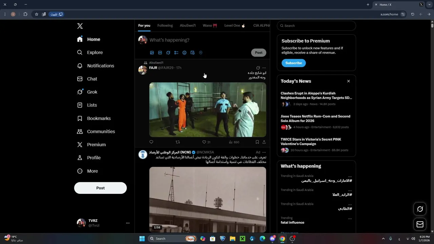Open Lists in the sidebar
Viewport: 434px width, 244px height.
coord(87,105)
